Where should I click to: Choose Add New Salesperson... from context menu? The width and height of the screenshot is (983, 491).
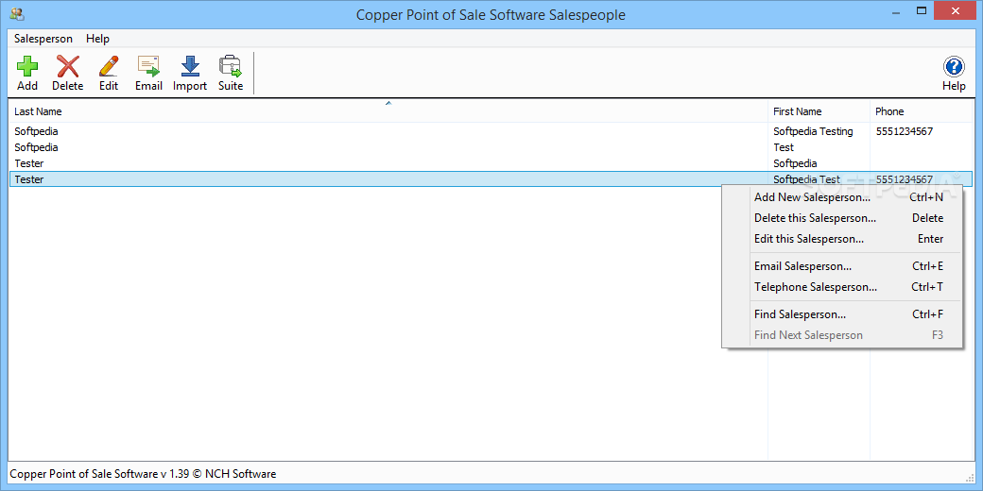click(842, 197)
